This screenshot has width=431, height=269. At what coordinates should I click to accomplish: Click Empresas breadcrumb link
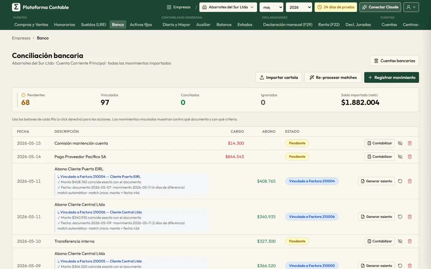[x=21, y=38]
